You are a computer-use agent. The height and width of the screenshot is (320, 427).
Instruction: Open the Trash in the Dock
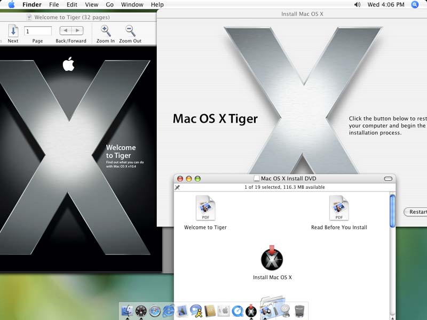tap(299, 311)
